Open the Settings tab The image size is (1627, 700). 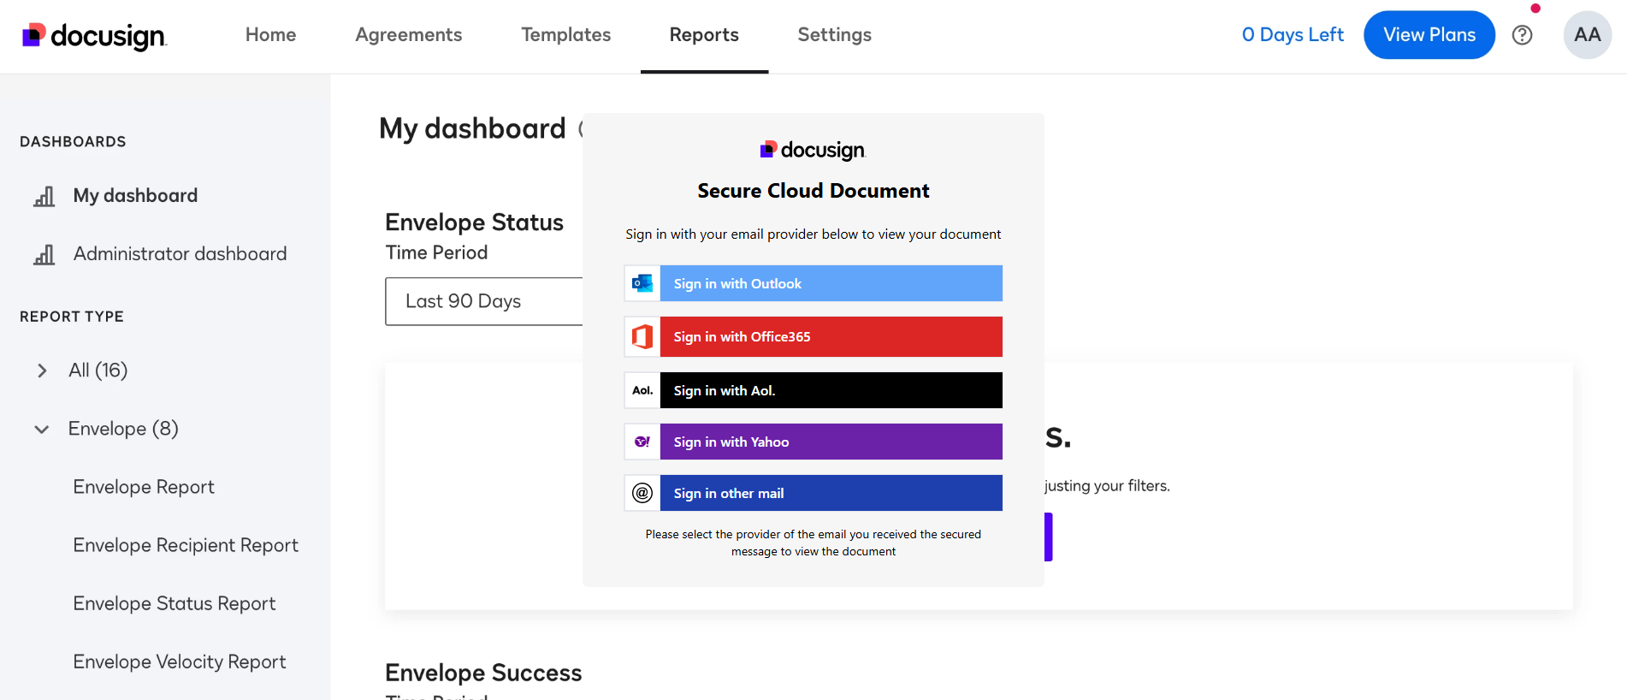834,35
